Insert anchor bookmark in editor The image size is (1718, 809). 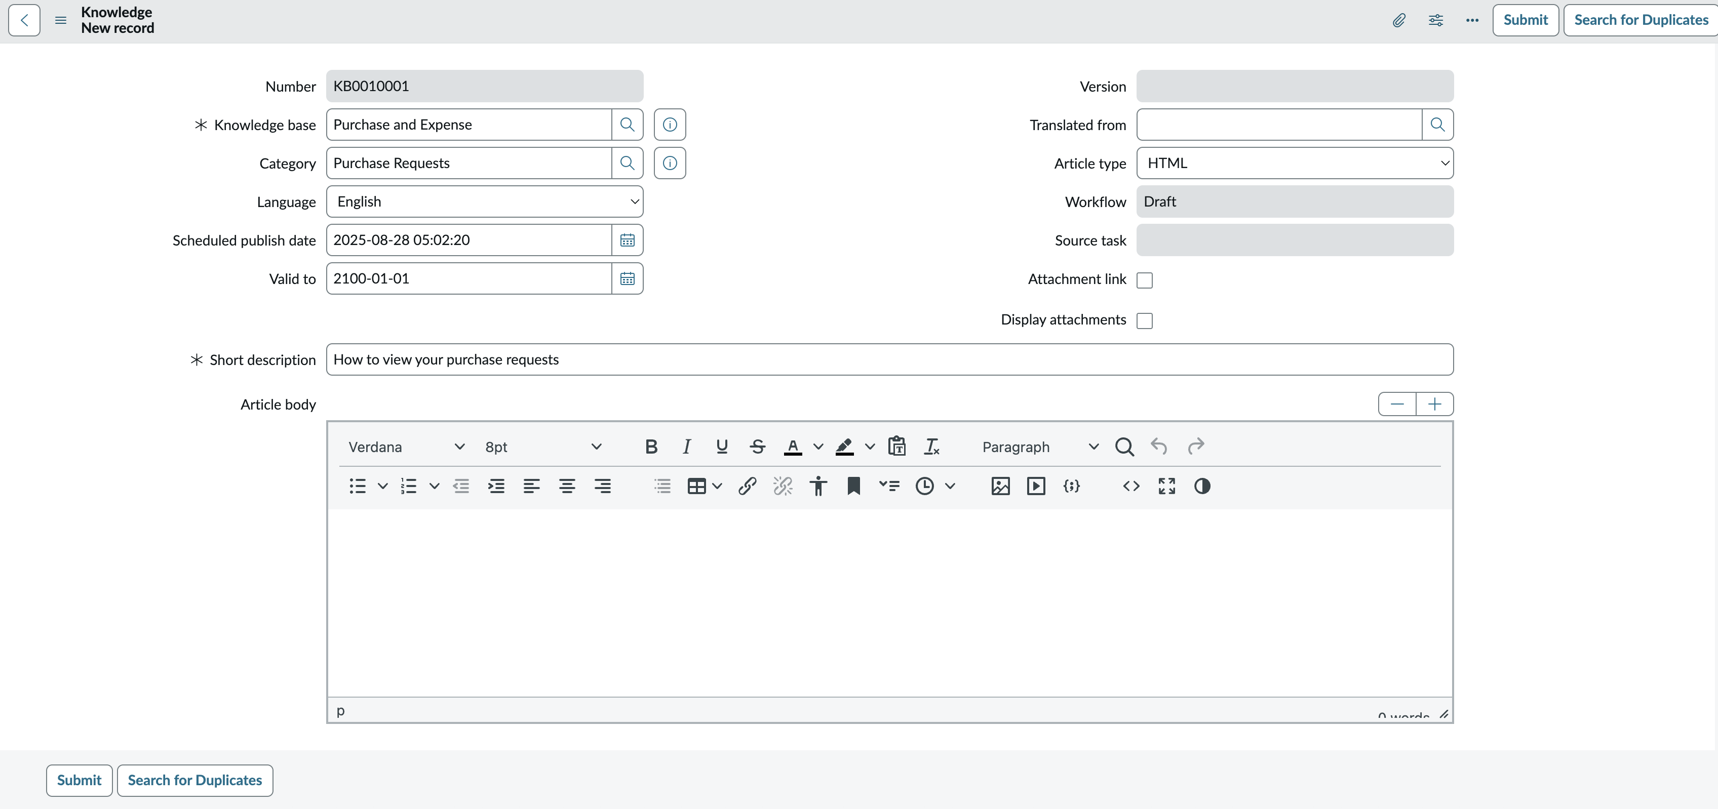coord(853,487)
